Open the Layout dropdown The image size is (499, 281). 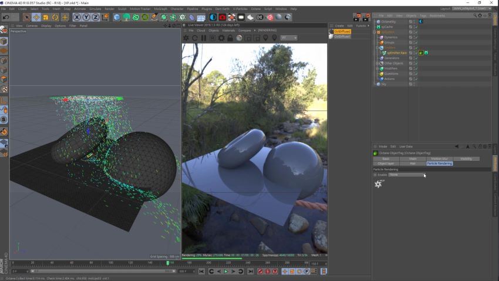[x=471, y=9]
